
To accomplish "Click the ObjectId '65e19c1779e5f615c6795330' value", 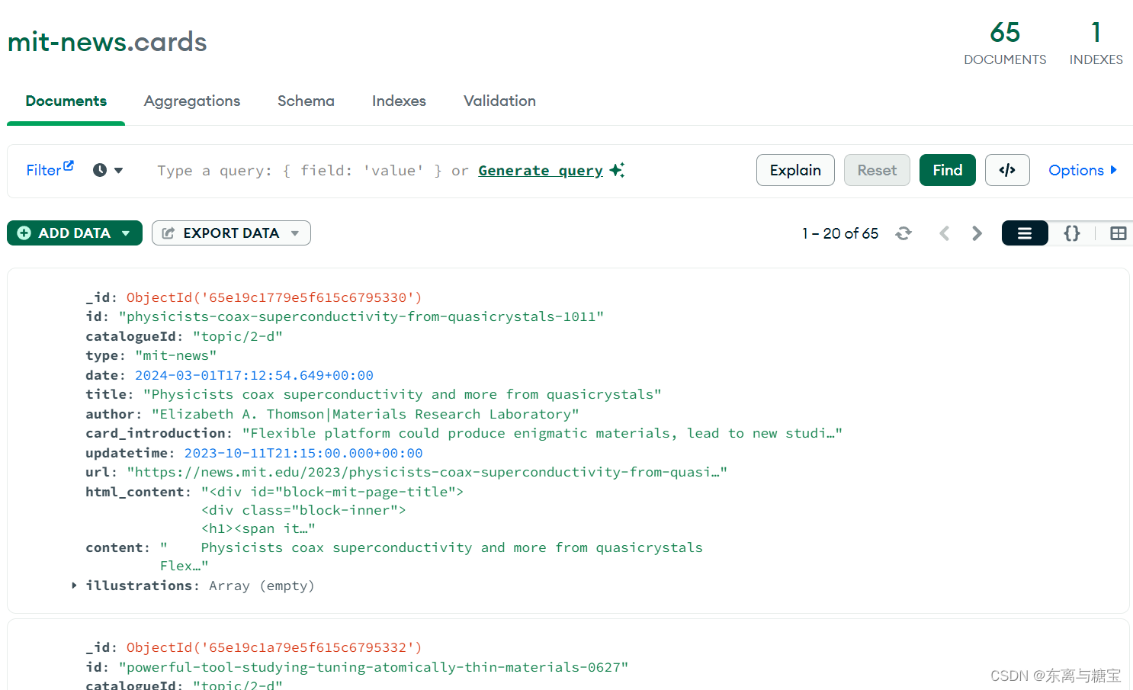I will [x=274, y=297].
